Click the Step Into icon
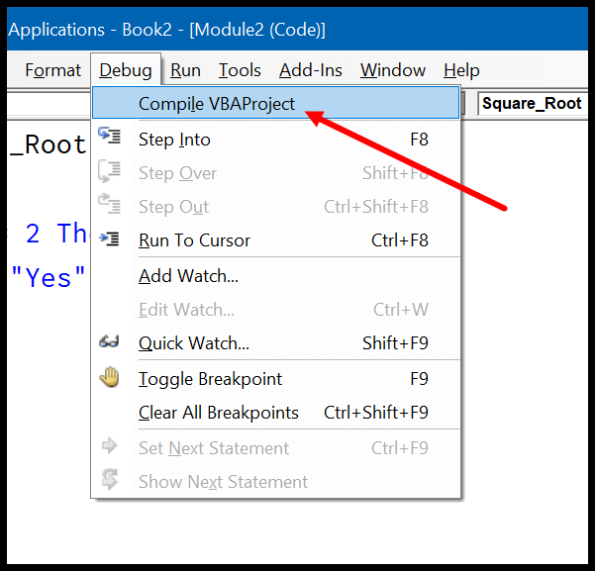 coord(110,139)
